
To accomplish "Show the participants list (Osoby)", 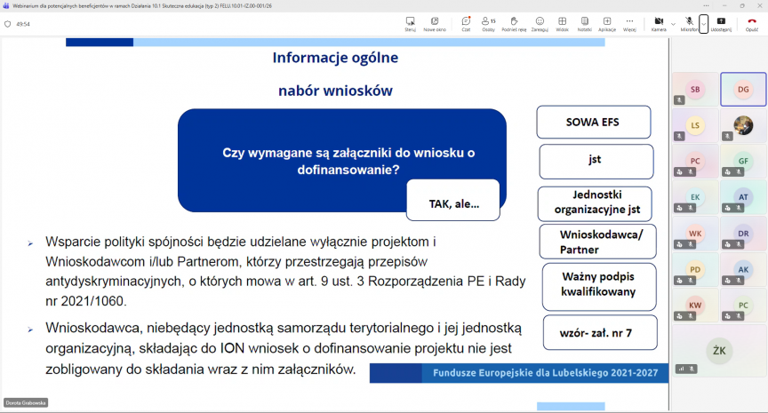I will [488, 23].
